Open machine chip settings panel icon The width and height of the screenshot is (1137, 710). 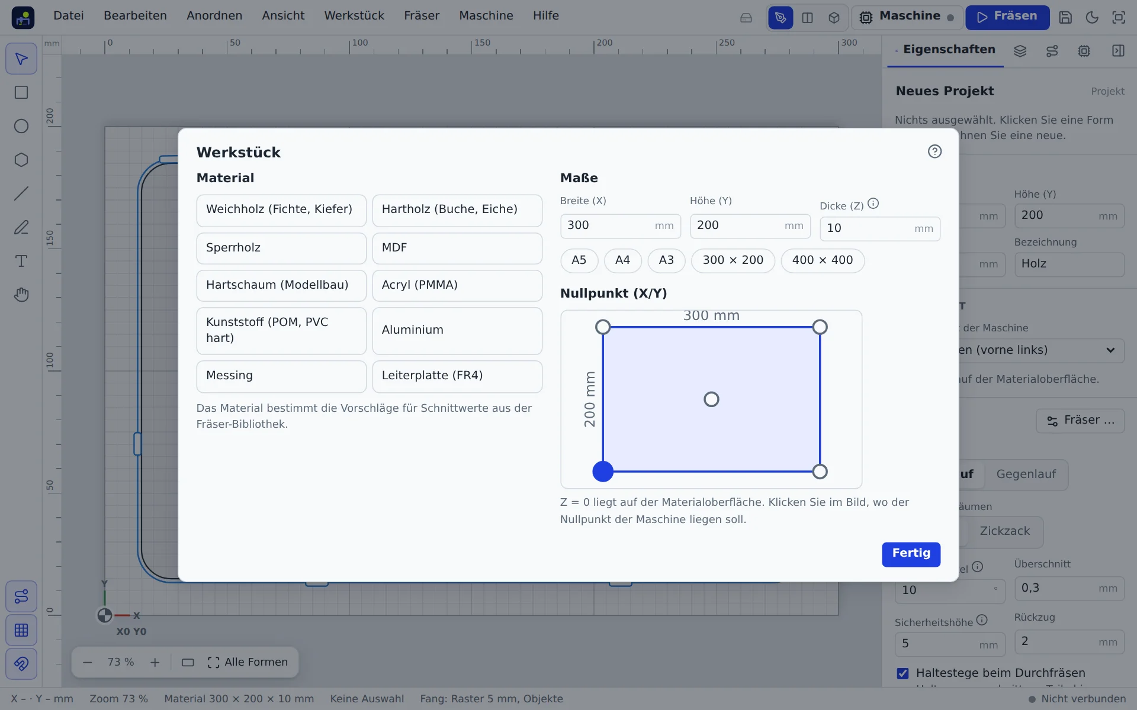coord(1084,51)
